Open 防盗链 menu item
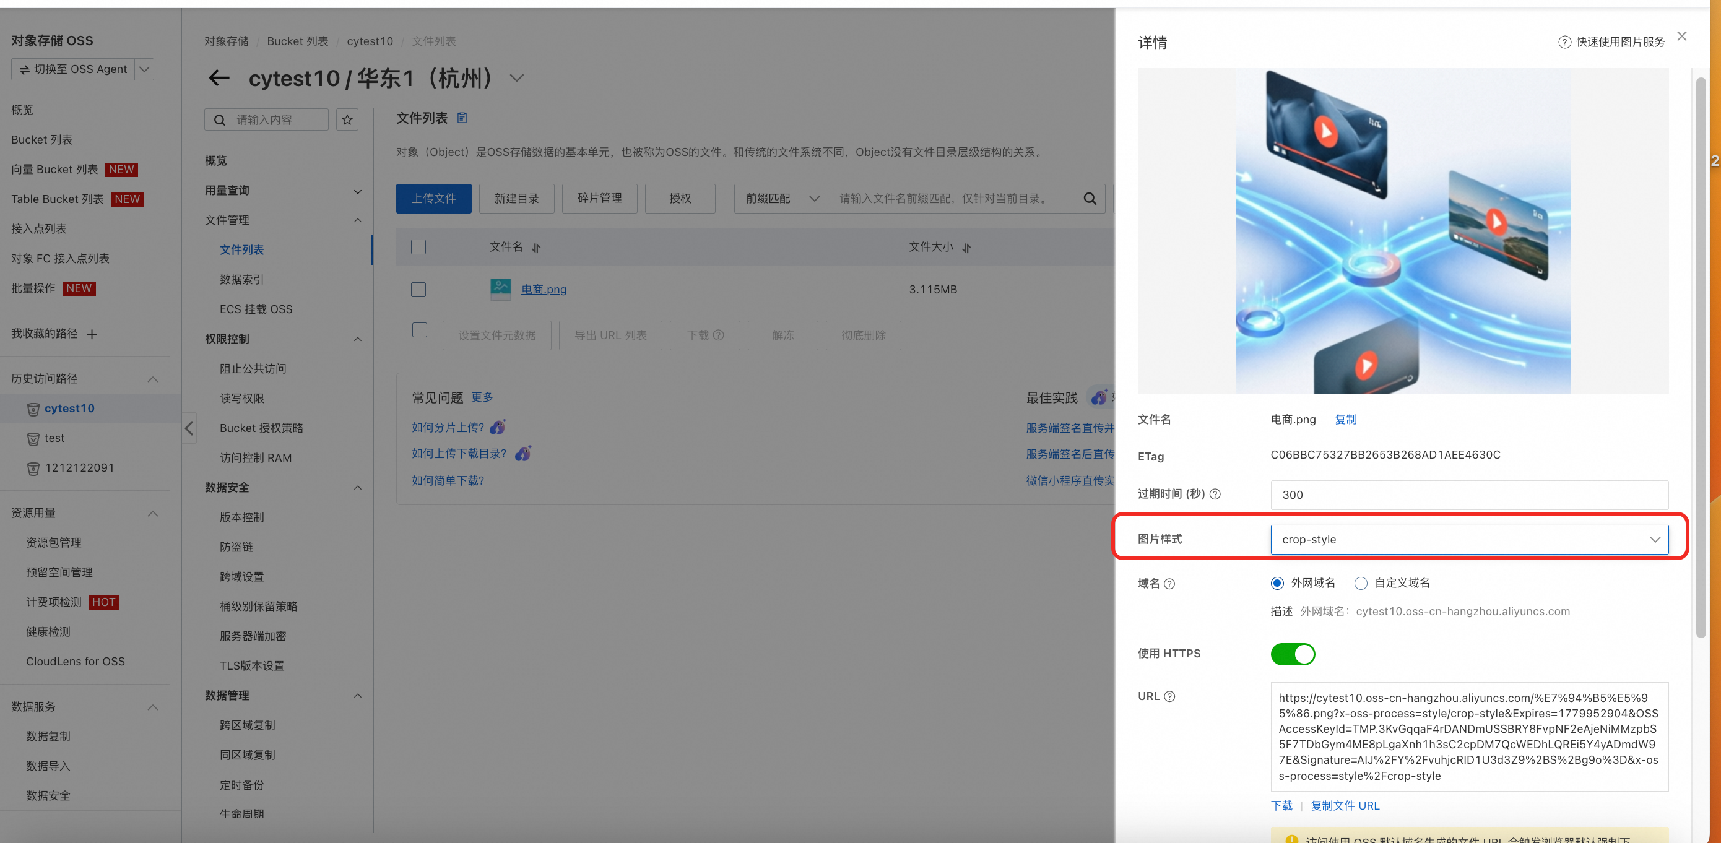The height and width of the screenshot is (843, 1721). [x=236, y=547]
